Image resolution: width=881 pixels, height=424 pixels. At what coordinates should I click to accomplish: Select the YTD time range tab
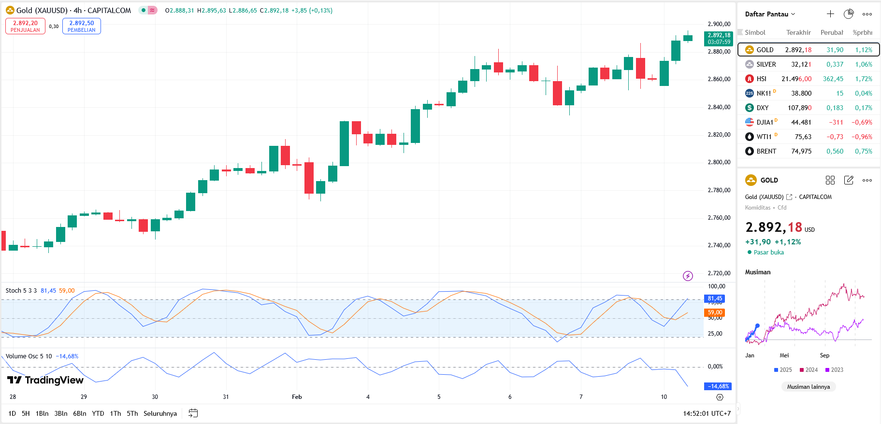[98, 413]
